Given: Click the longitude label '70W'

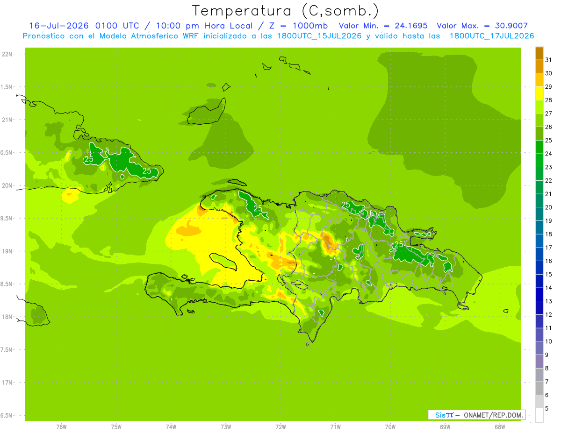Looking at the screenshot, I should click(x=390, y=427).
